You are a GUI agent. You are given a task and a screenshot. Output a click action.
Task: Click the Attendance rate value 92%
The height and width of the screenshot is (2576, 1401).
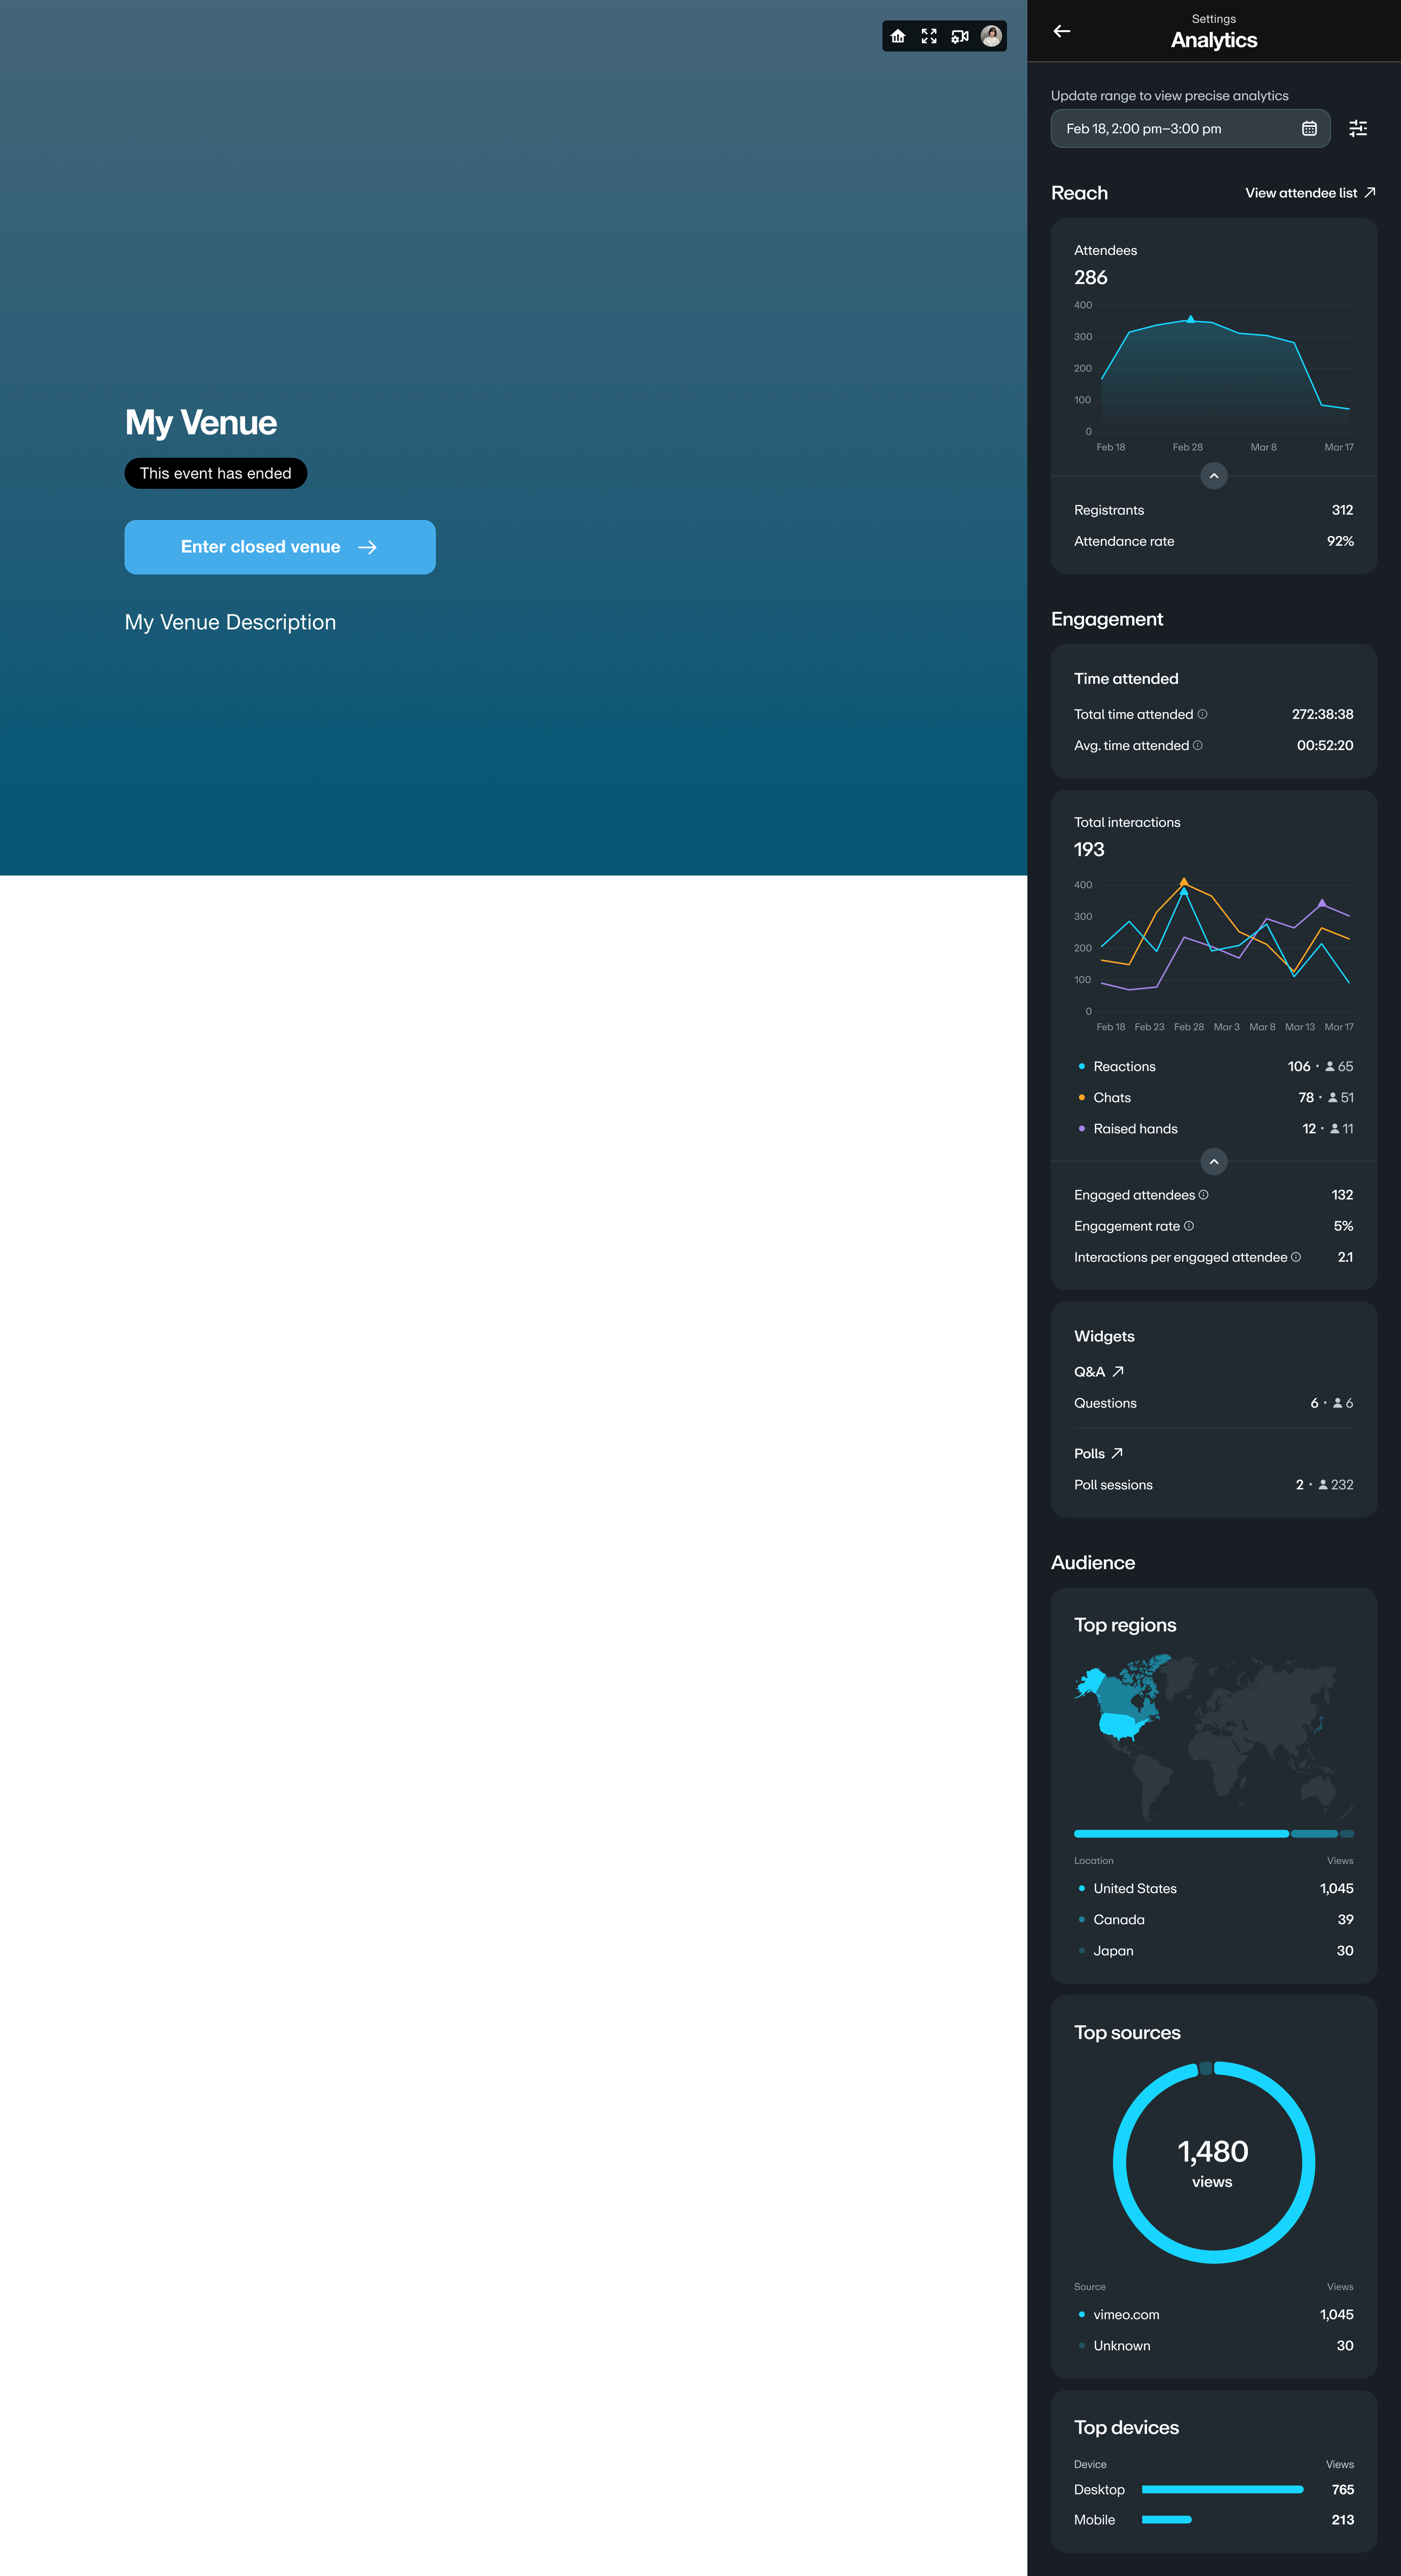pyautogui.click(x=1340, y=541)
